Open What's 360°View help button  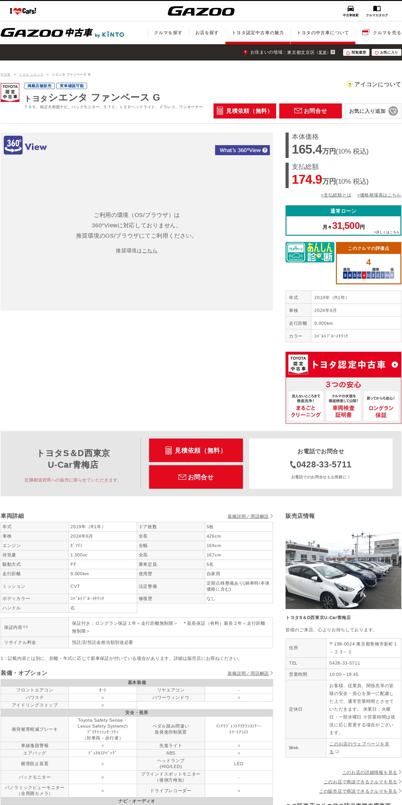242,150
